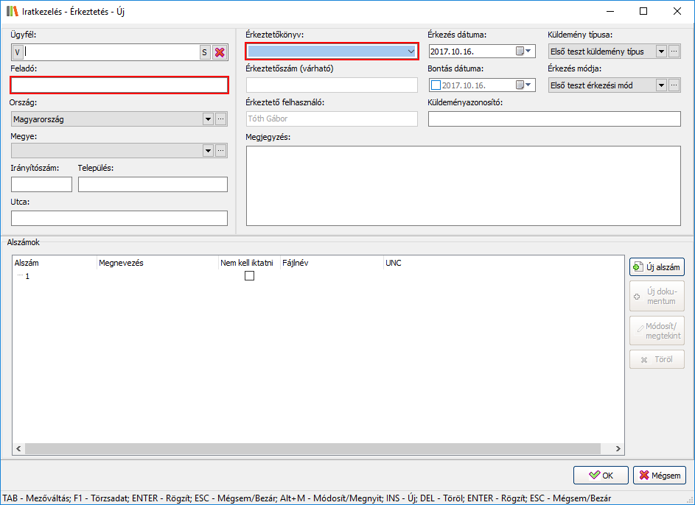
Task: Open the Érkezés dátuma calendar picker
Action: (x=524, y=52)
